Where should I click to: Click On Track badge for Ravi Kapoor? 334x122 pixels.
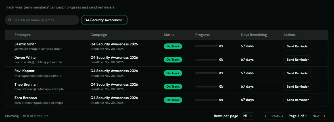[173, 73]
